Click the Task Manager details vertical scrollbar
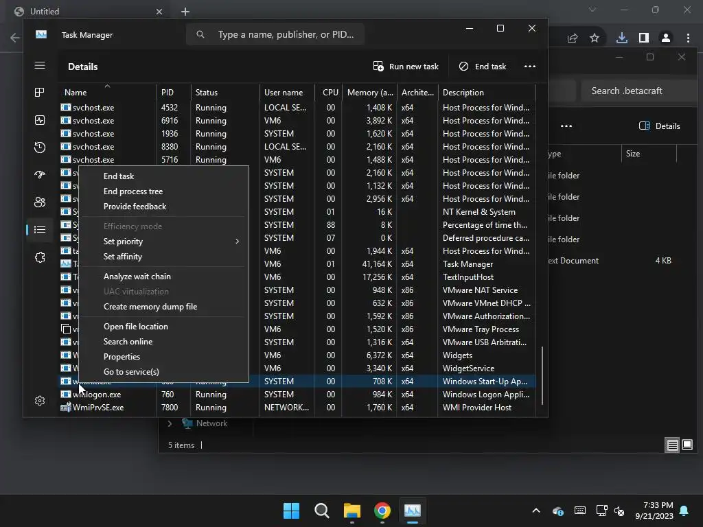 click(542, 375)
